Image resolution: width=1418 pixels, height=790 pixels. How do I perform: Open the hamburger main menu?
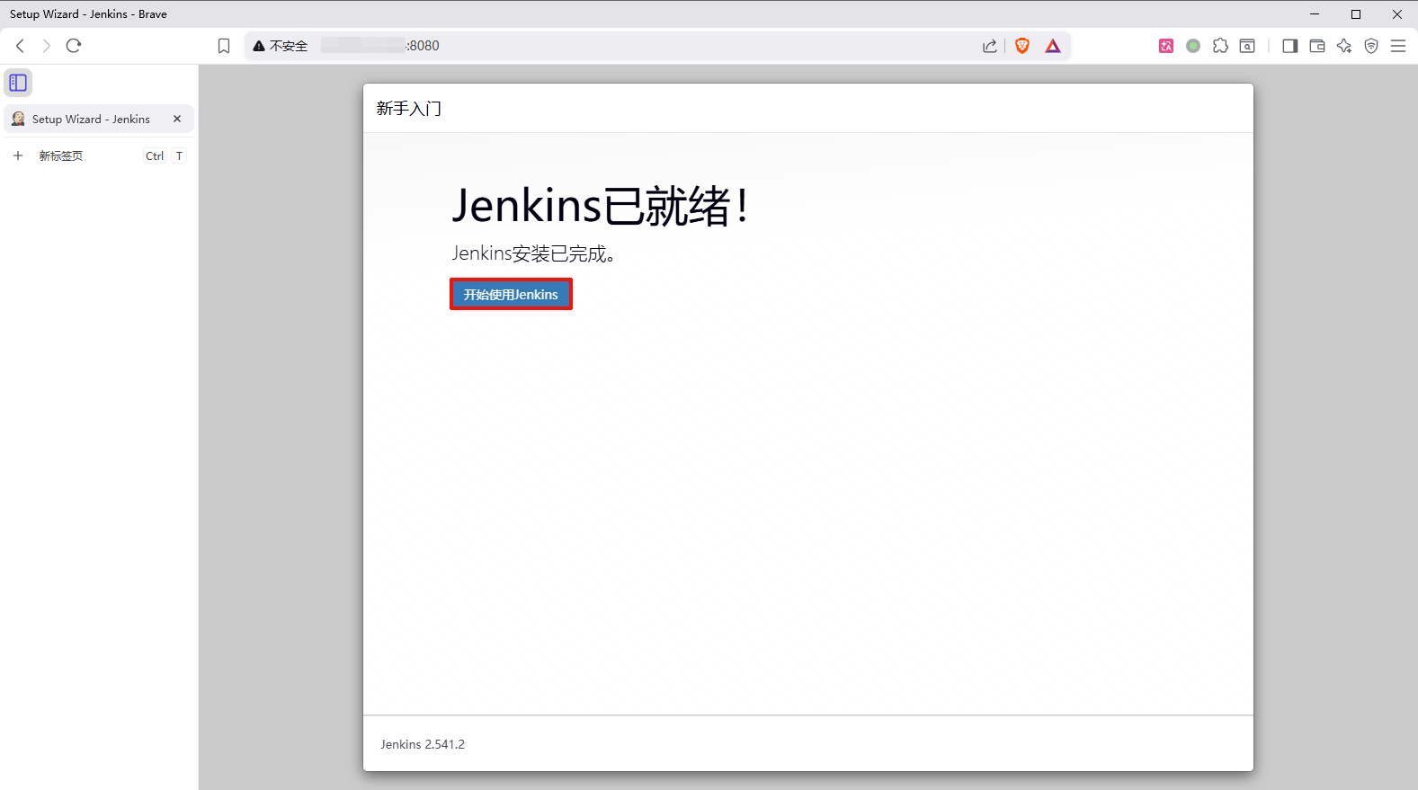point(1398,46)
